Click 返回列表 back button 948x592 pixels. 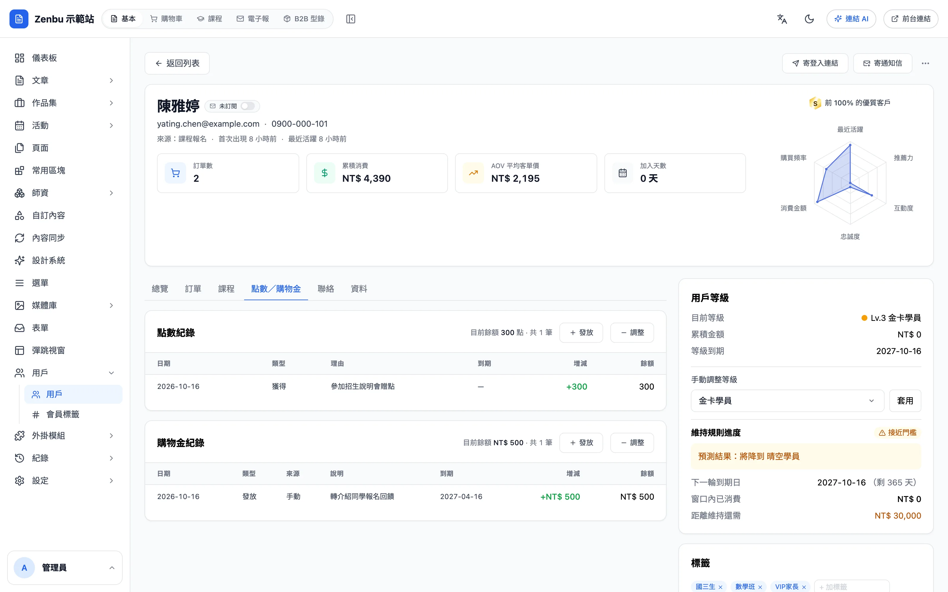pos(177,63)
